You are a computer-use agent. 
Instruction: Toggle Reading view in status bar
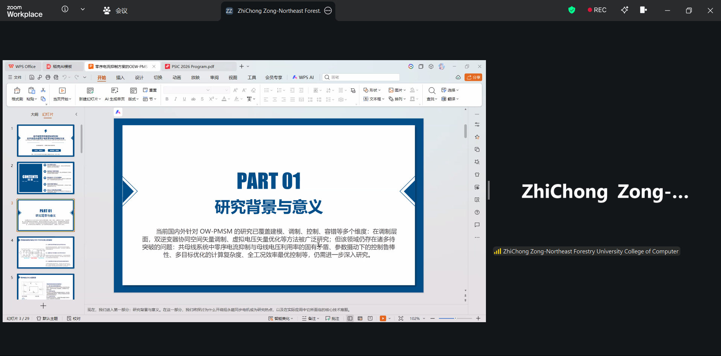click(370, 318)
